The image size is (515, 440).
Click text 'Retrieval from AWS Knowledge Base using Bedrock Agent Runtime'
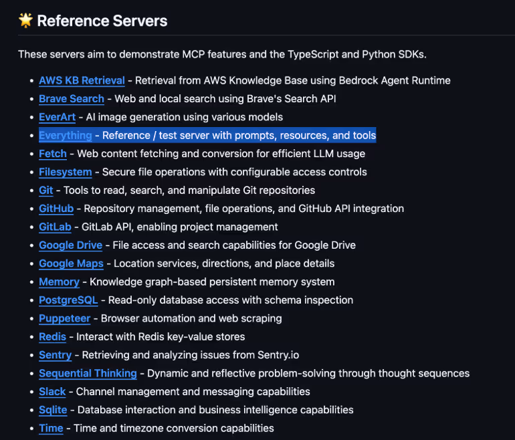[x=293, y=80]
